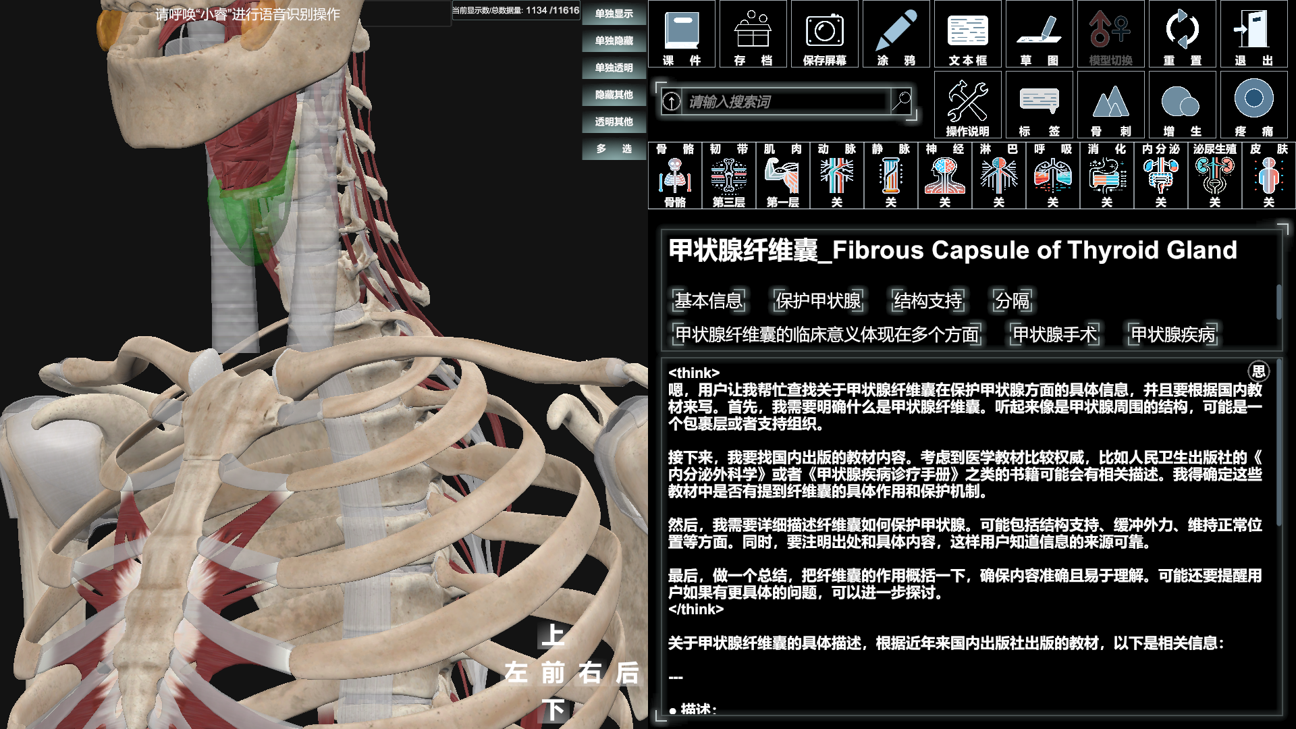Collapse thinking with the 思 button
This screenshot has width=1296, height=729.
tap(1258, 371)
